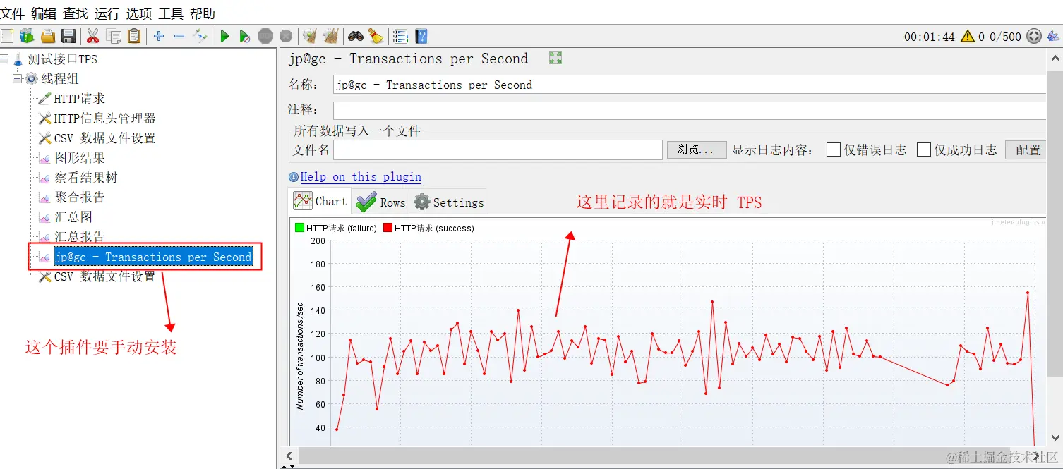Switch to the Chart tab
1063x469 pixels.
point(320,201)
